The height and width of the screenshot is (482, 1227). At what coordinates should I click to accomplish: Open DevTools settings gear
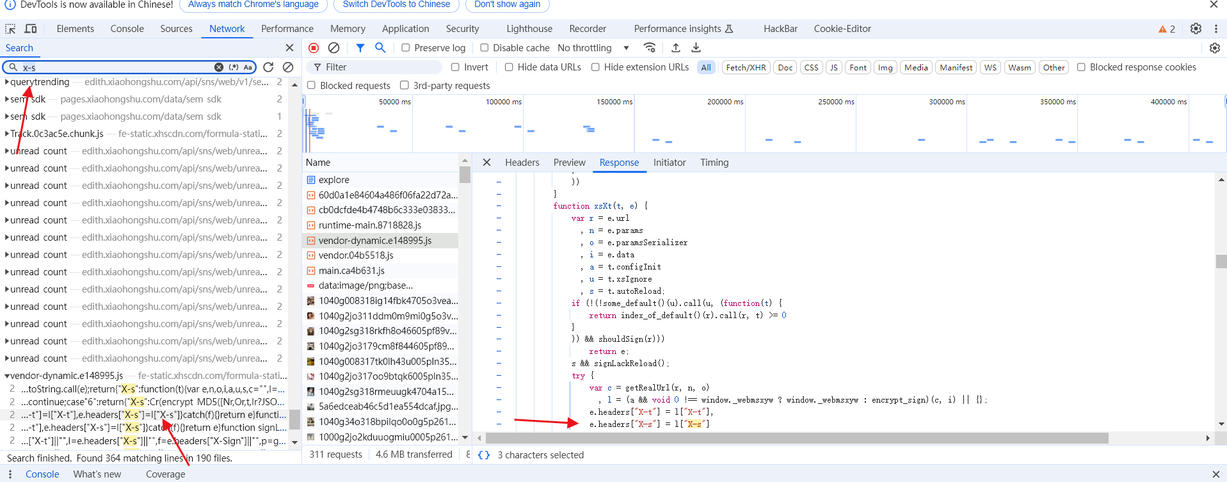(x=1196, y=29)
